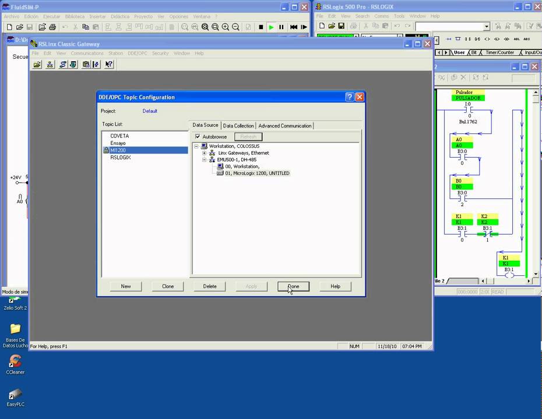The height and width of the screenshot is (419, 542).
Task: Select MI1200 topic in Topic List
Action: coord(145,150)
